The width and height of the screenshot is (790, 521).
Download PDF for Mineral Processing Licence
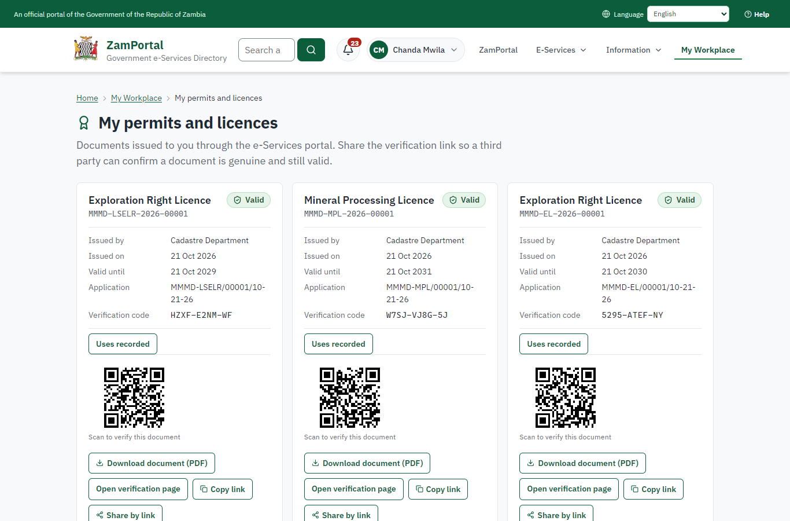(367, 463)
